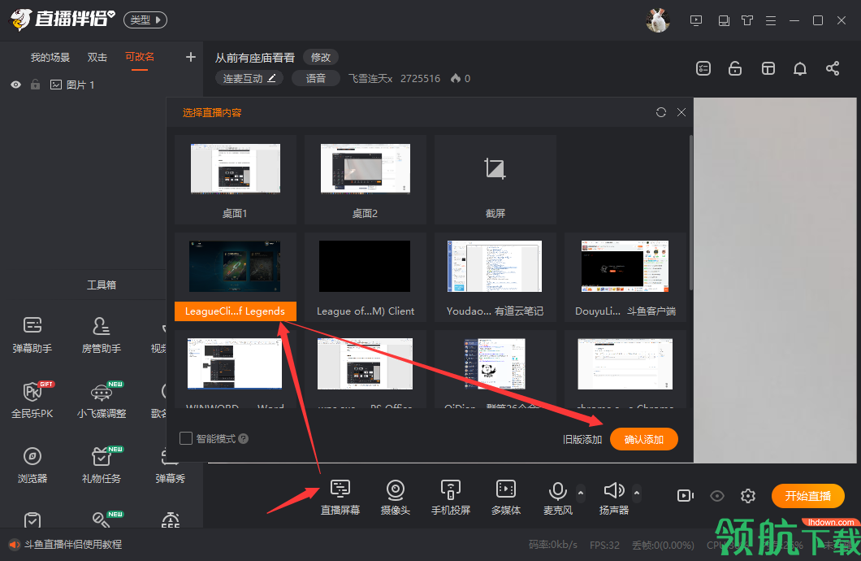The image size is (861, 561).
Task: Toggle visibility of 图片 1 source
Action: click(16, 85)
